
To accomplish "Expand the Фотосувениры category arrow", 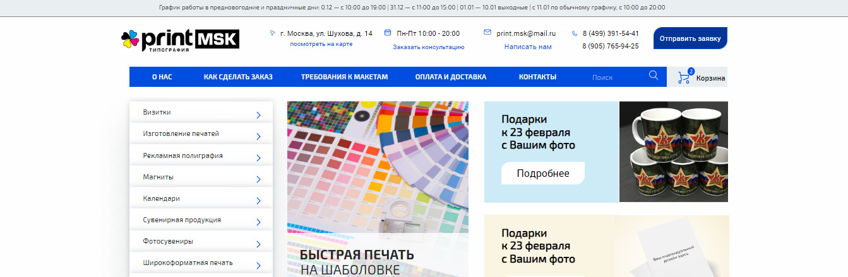I will pos(259,244).
